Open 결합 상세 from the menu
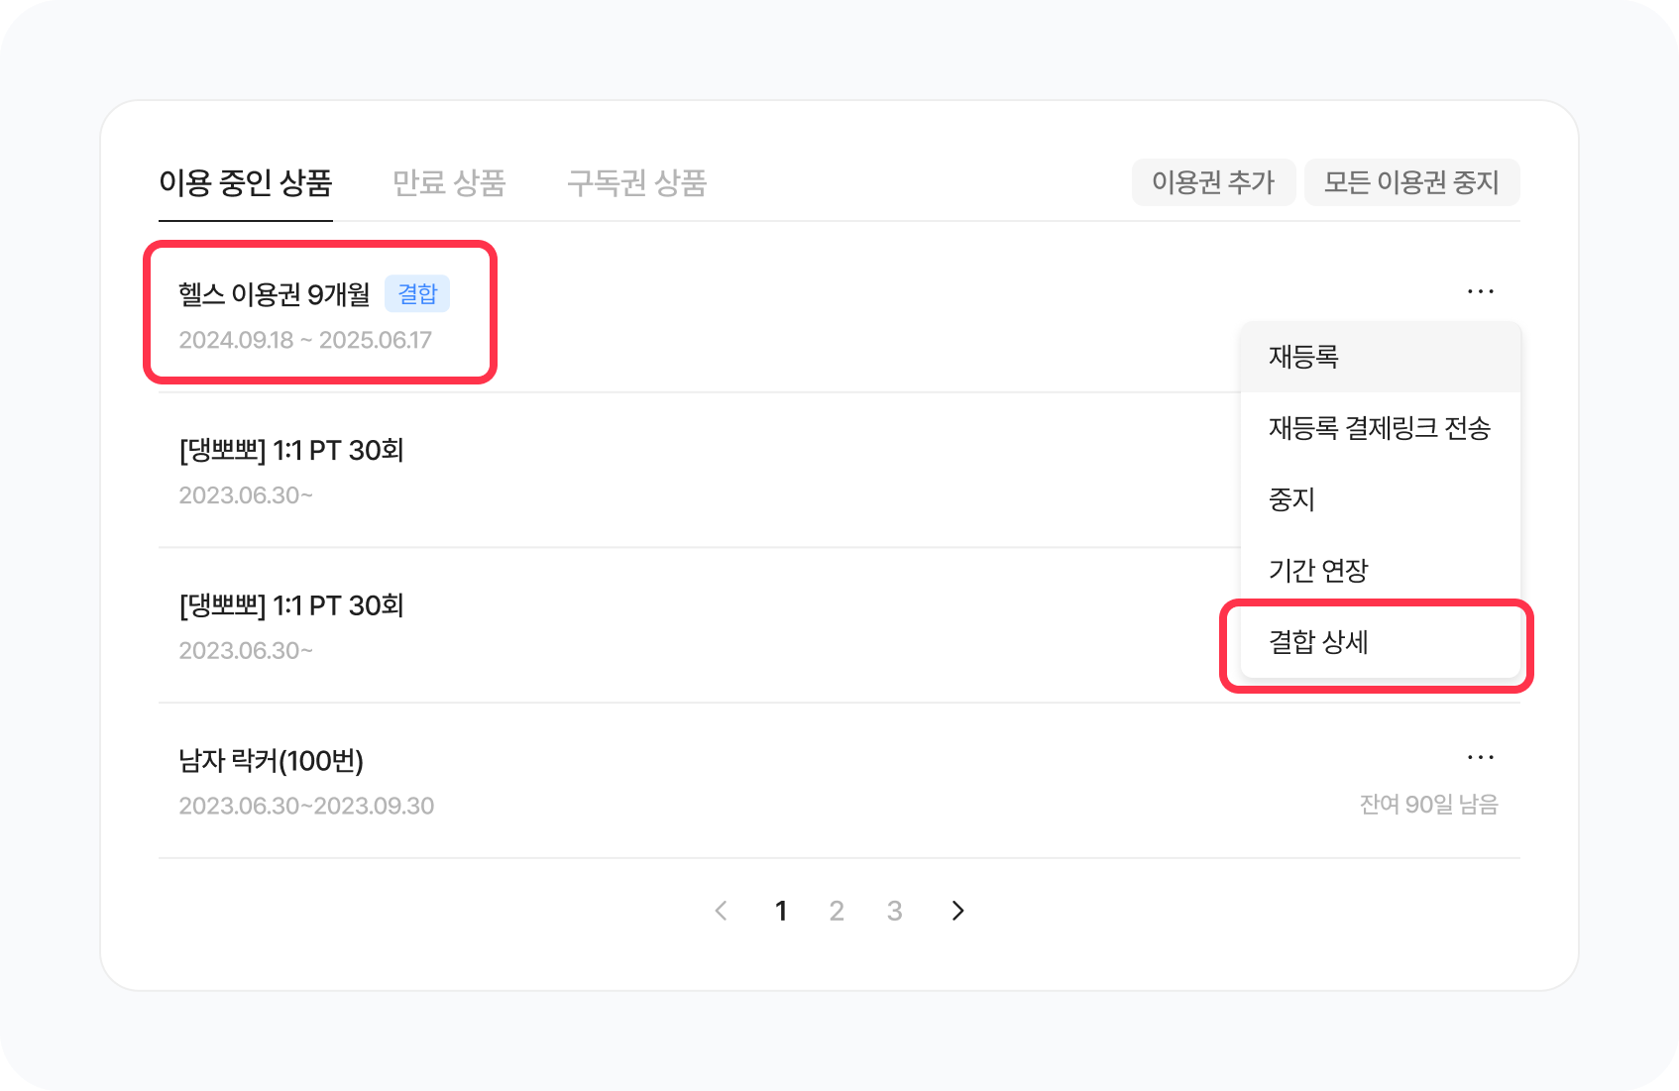This screenshot has width=1679, height=1091. (x=1318, y=642)
